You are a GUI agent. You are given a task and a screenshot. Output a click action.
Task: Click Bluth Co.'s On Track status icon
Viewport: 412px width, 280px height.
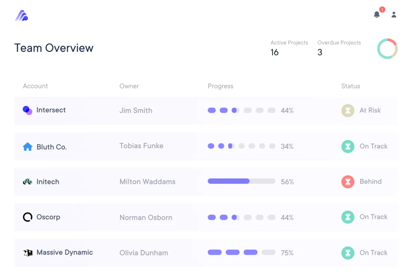click(348, 147)
